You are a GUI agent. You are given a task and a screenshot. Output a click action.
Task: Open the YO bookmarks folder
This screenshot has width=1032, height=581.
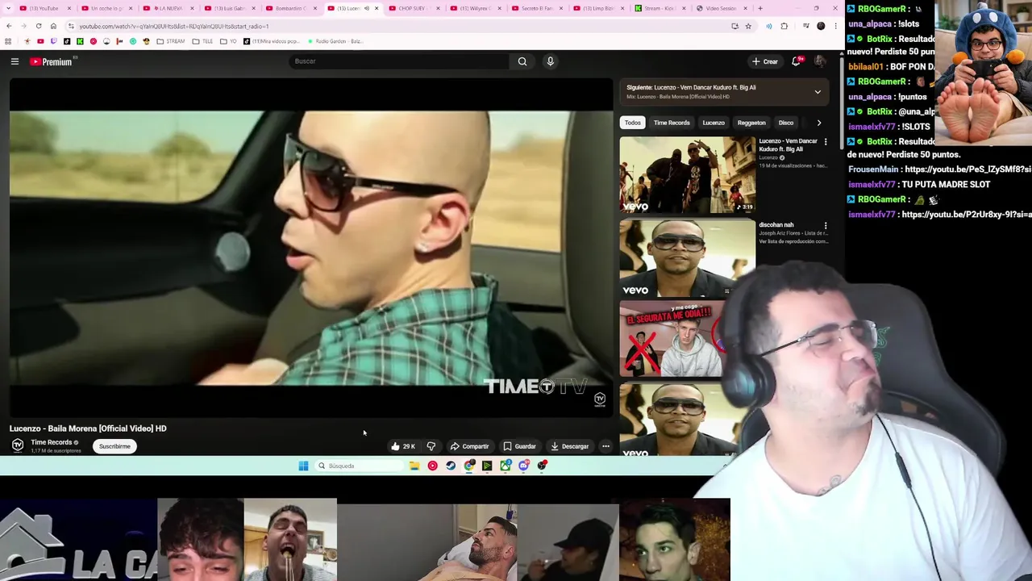(229, 41)
